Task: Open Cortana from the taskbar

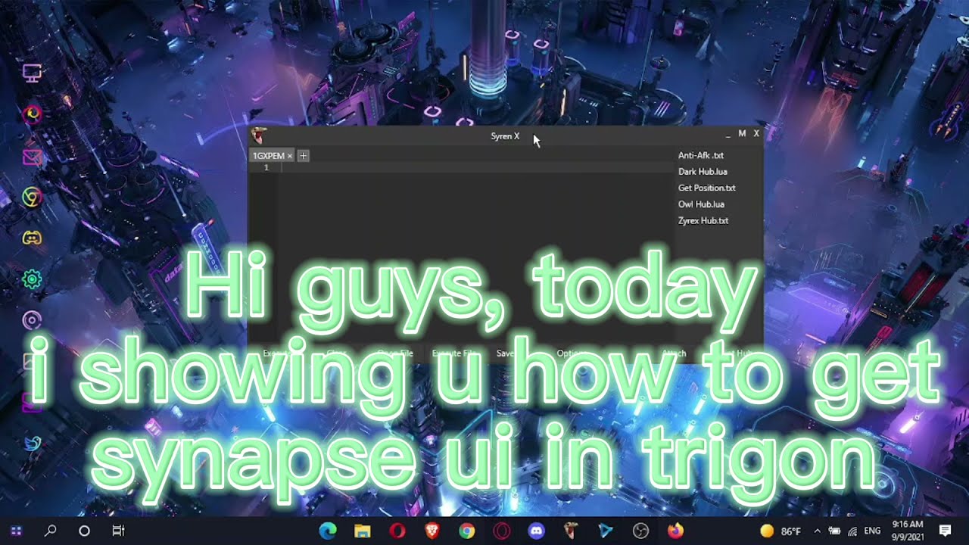Action: pyautogui.click(x=84, y=531)
